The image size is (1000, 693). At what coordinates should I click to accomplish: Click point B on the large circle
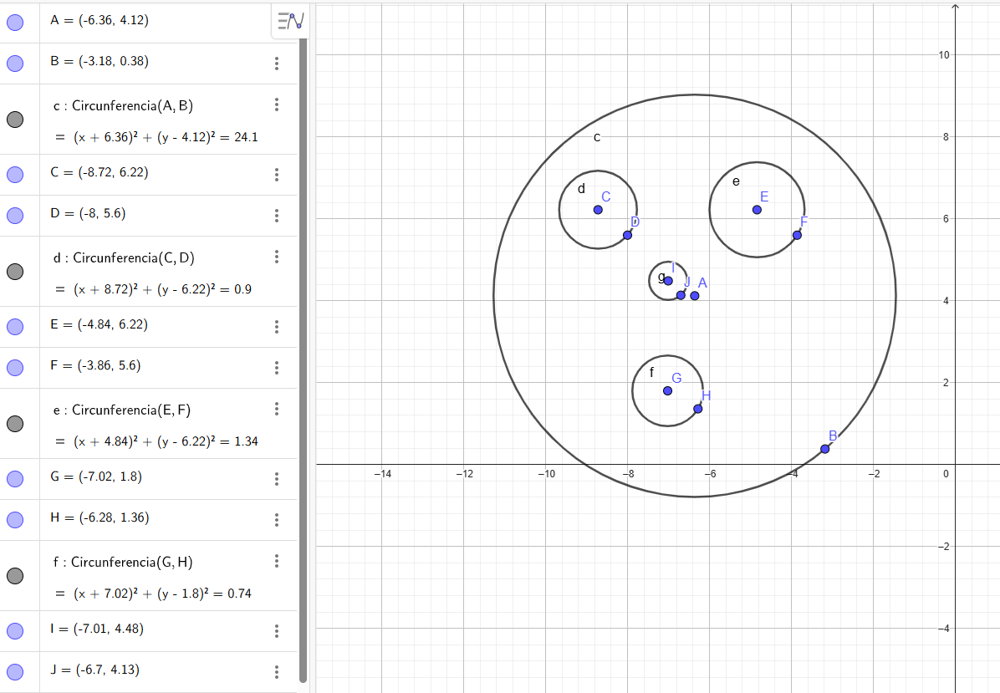pos(824,449)
